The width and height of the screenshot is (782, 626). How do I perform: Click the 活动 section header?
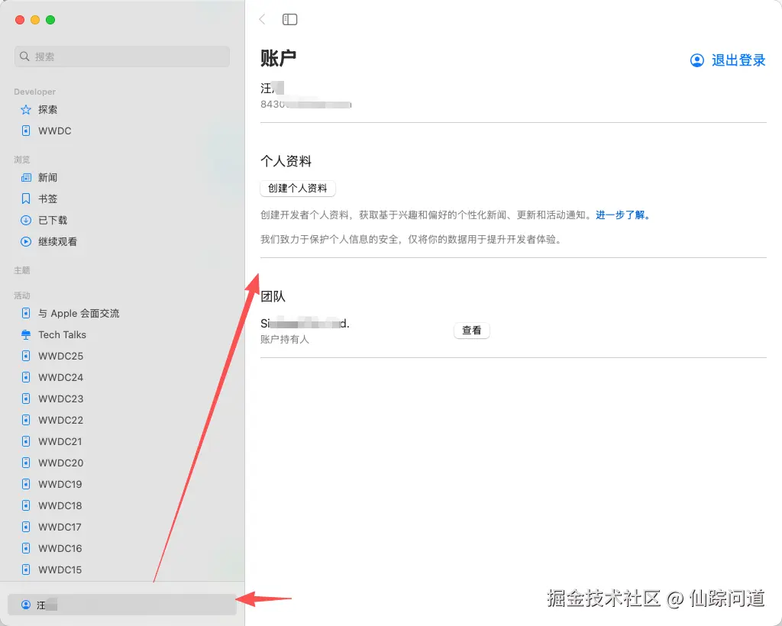22,295
